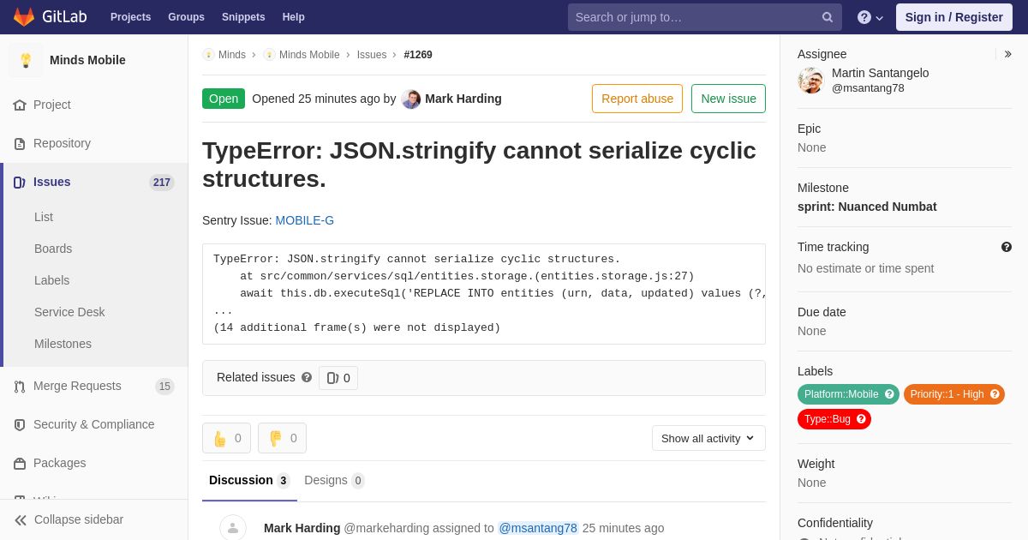
Task: Click the Related issues help icon
Action: coord(307,377)
